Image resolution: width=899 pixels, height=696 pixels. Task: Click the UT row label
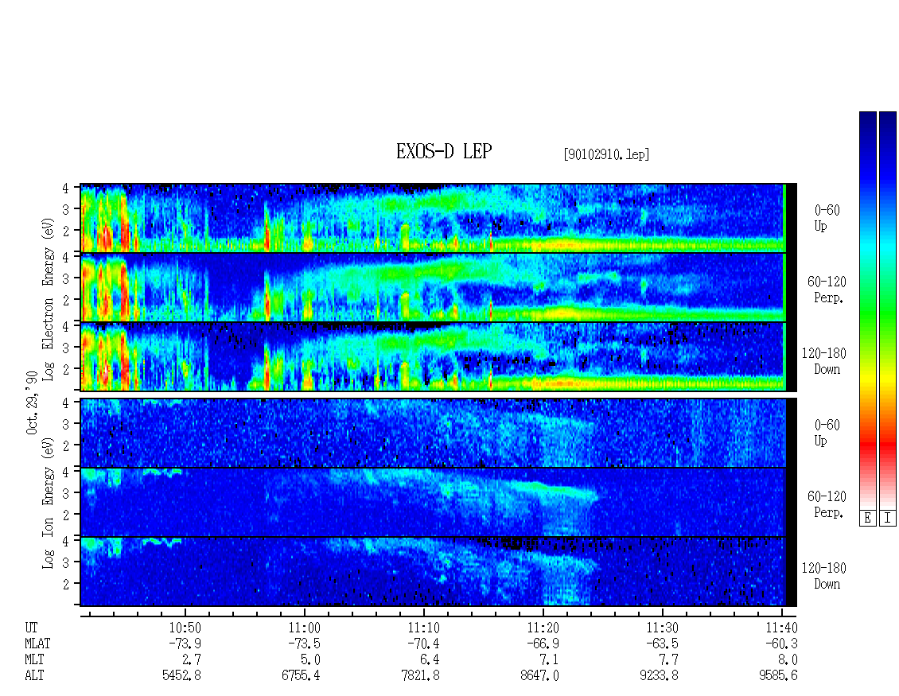[x=31, y=628]
